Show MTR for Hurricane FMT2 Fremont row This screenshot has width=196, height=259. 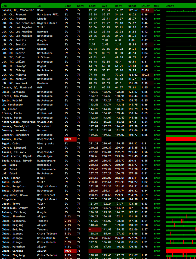tap(157, 15)
